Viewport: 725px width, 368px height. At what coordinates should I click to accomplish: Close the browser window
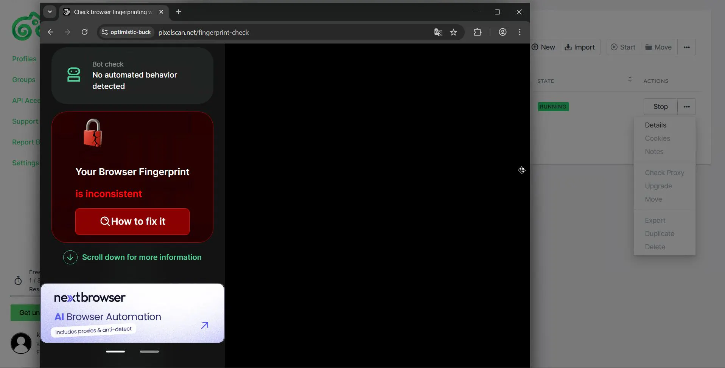(519, 12)
